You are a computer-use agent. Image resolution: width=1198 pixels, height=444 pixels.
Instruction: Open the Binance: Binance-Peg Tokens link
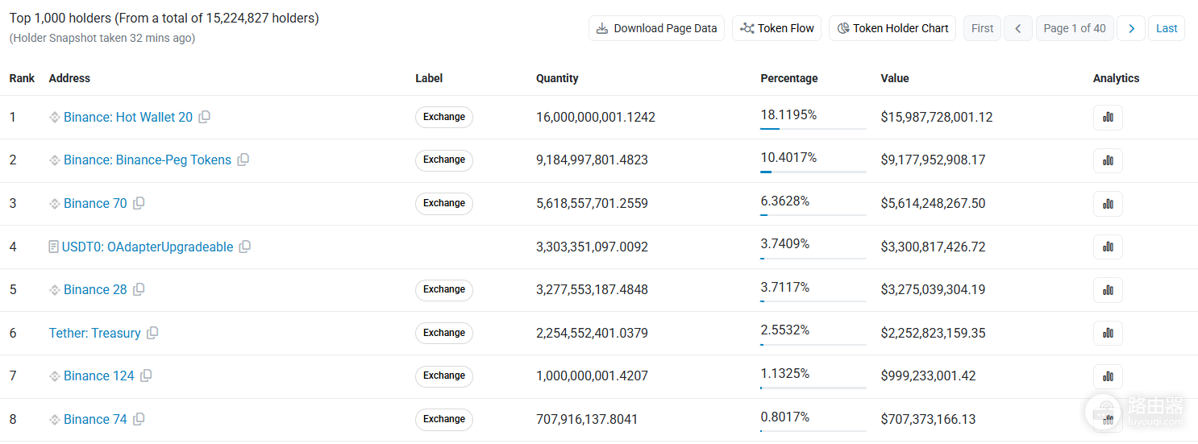[148, 160]
